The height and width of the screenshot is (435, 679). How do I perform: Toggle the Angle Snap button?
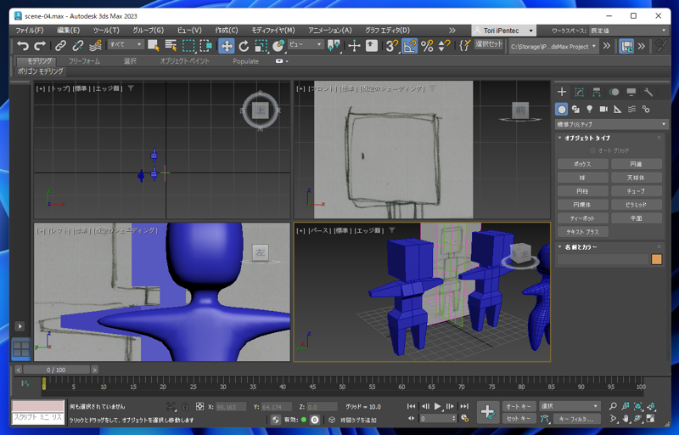409,46
